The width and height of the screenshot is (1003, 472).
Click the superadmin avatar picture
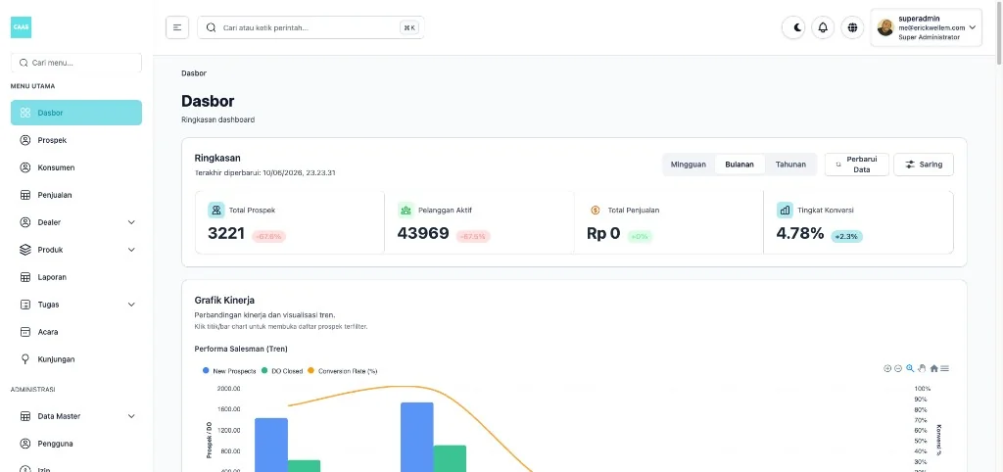tap(885, 27)
